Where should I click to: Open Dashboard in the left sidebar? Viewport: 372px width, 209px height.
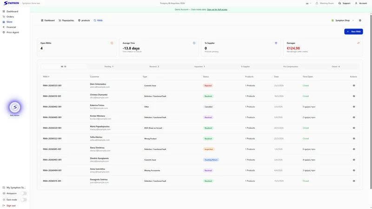(x=10, y=11)
